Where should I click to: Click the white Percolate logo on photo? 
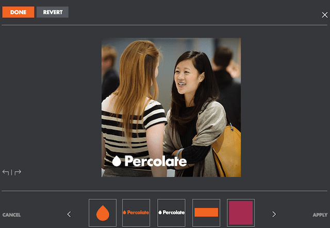click(150, 161)
